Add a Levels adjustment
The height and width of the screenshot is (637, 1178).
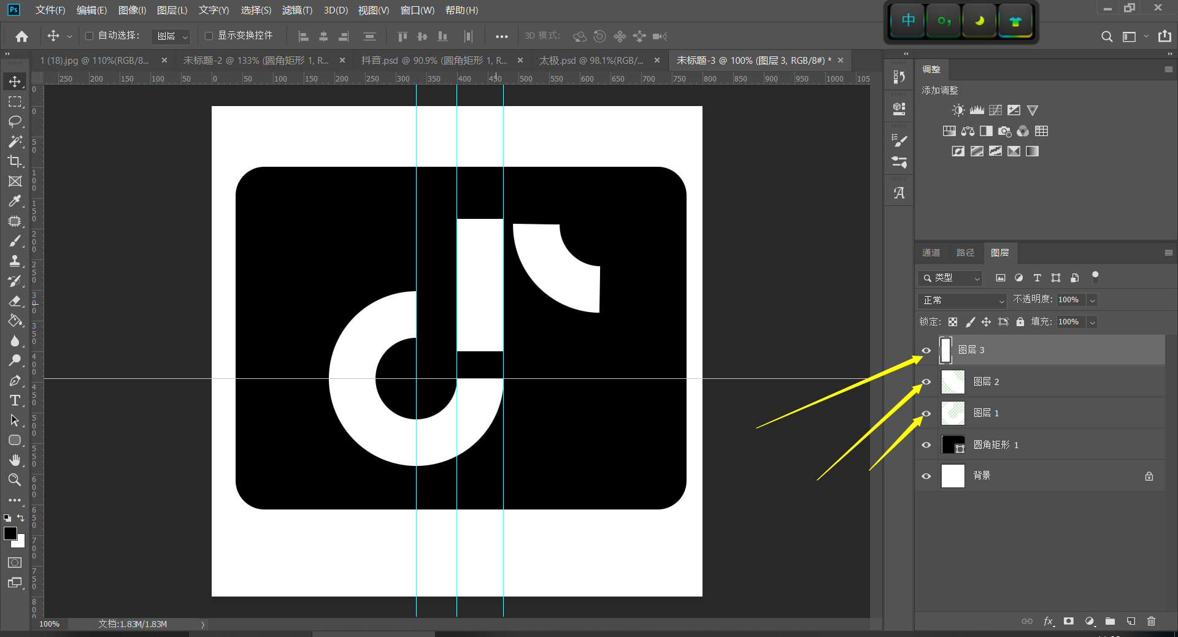pyautogui.click(x=977, y=110)
